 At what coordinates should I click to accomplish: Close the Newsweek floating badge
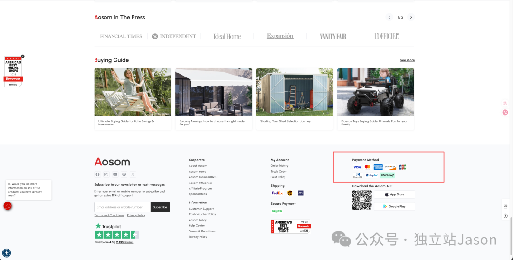pyautogui.click(x=23, y=56)
